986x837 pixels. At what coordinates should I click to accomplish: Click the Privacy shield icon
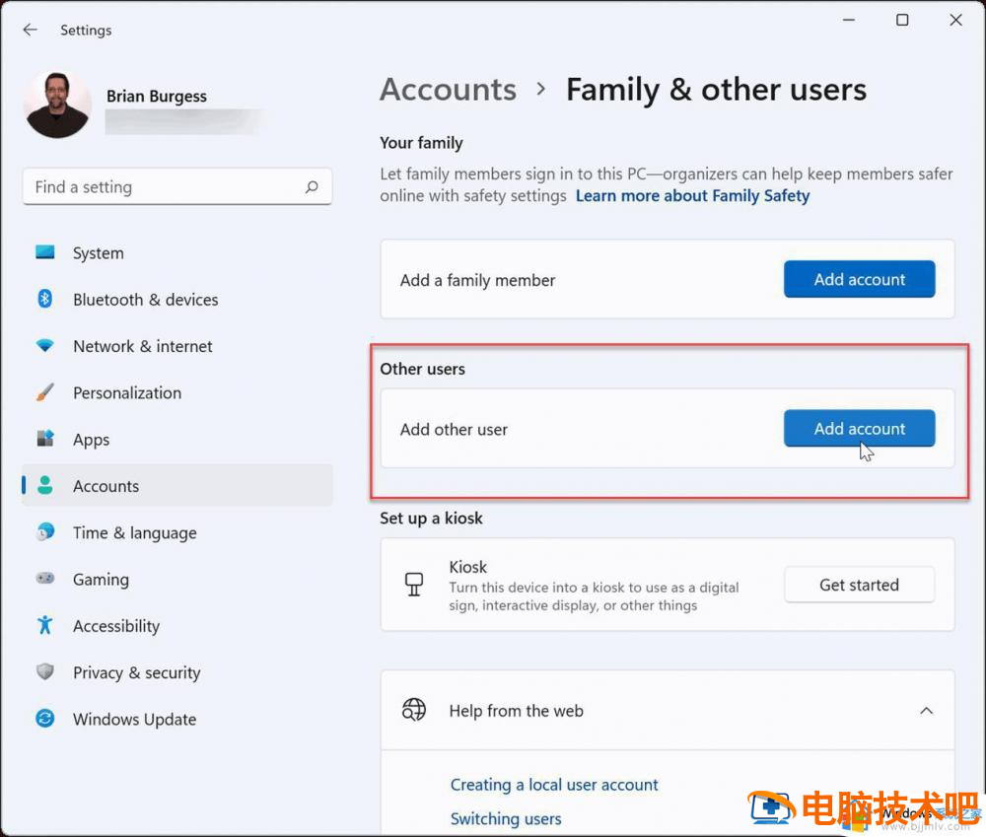(44, 671)
